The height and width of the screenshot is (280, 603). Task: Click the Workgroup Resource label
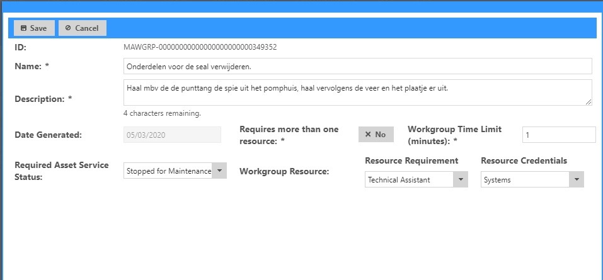tap(284, 171)
